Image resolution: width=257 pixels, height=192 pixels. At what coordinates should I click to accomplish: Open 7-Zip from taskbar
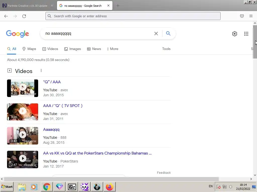pos(72,187)
